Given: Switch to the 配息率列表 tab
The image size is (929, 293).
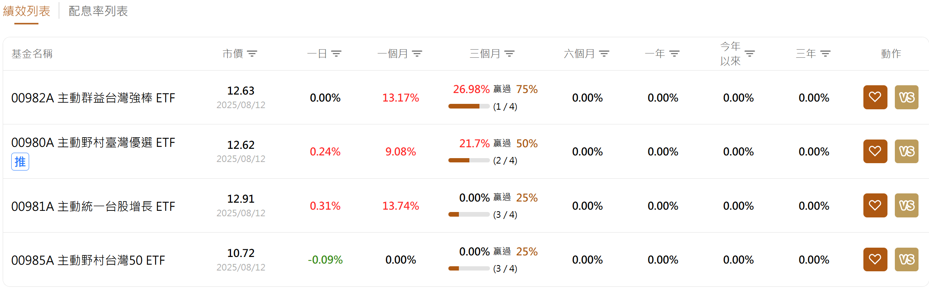Looking at the screenshot, I should point(98,11).
